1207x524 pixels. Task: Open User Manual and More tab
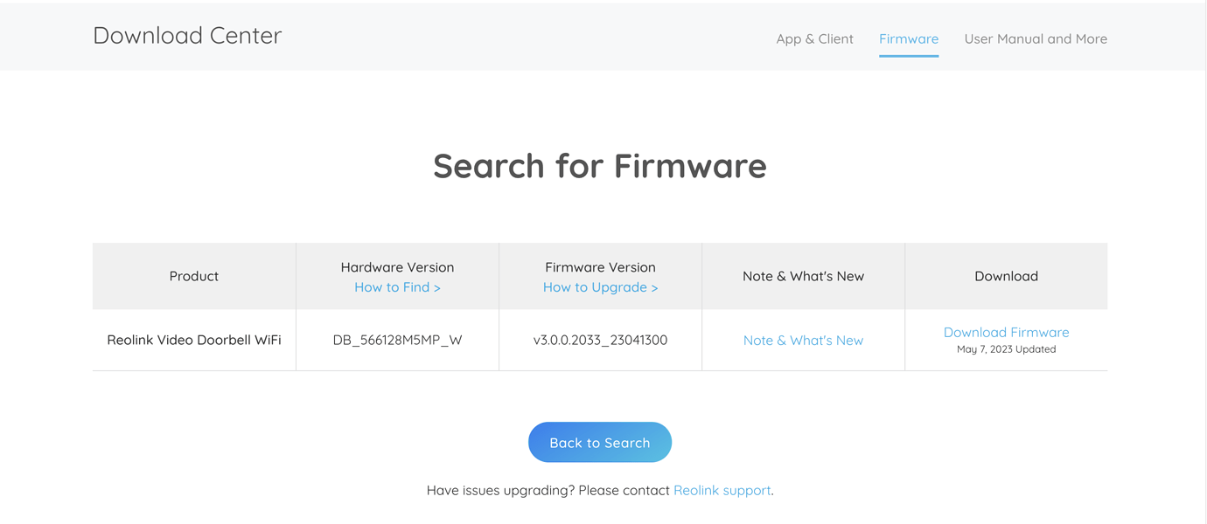1036,38
